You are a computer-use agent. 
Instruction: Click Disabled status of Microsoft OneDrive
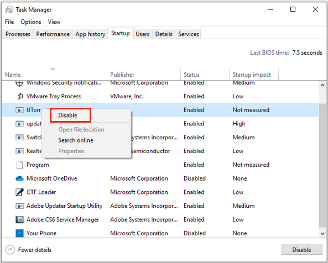tap(195, 178)
